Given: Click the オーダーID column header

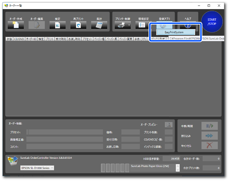Looking at the screenshot, I should coord(31,39).
